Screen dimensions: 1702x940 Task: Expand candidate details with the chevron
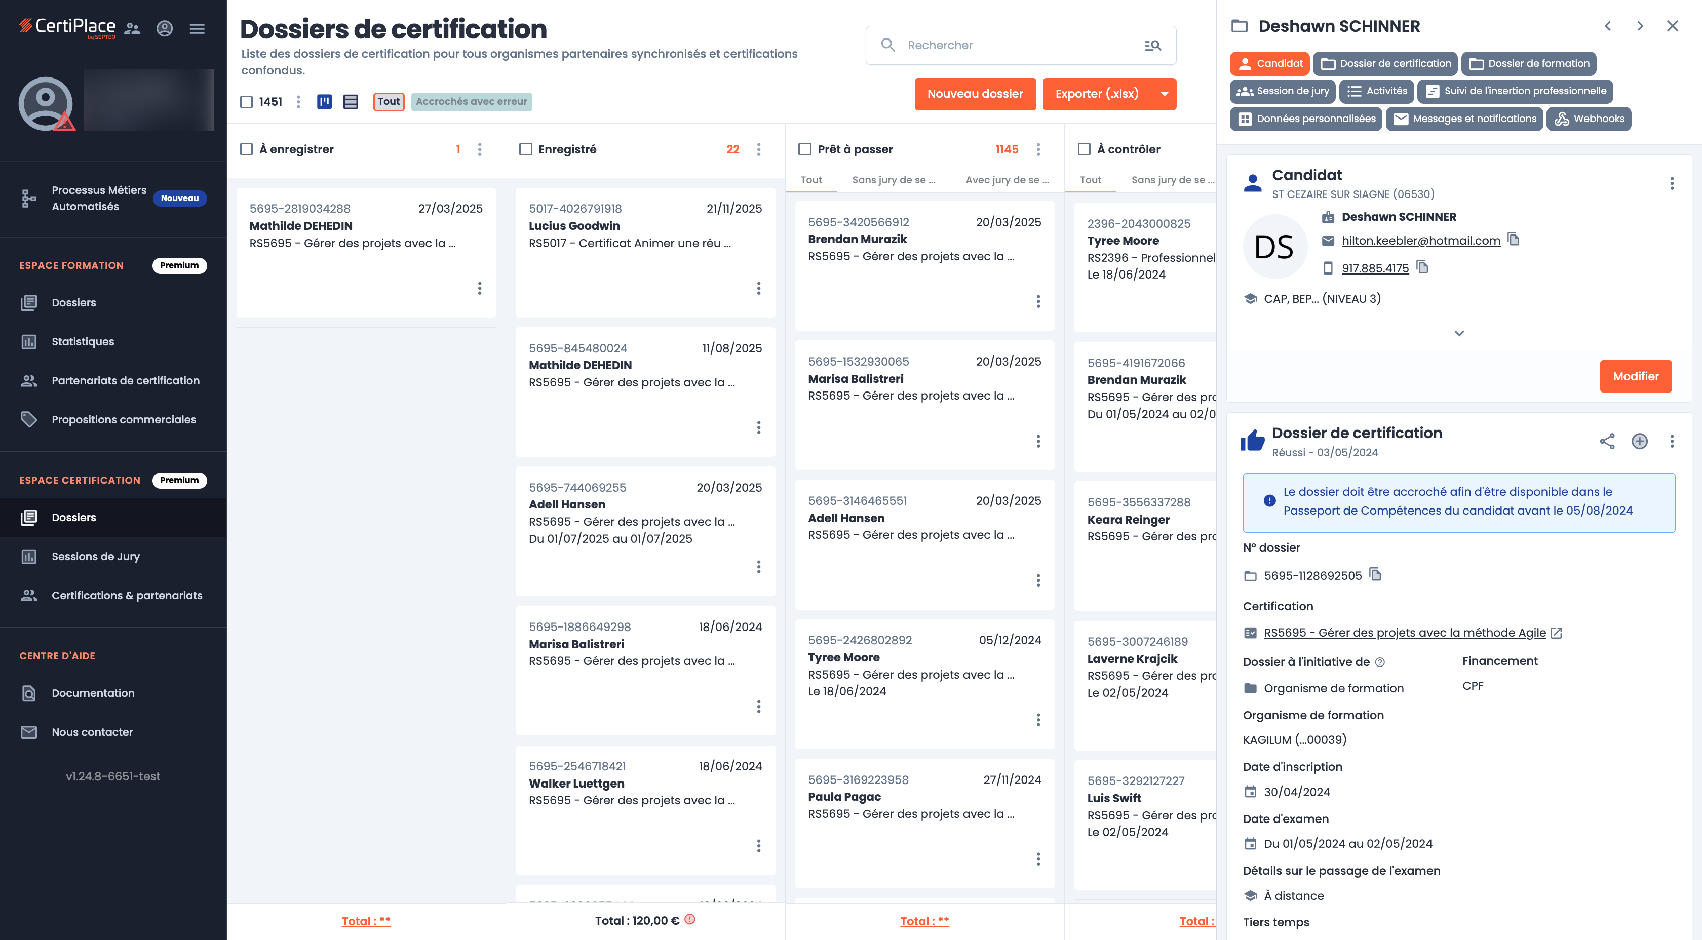(1459, 333)
